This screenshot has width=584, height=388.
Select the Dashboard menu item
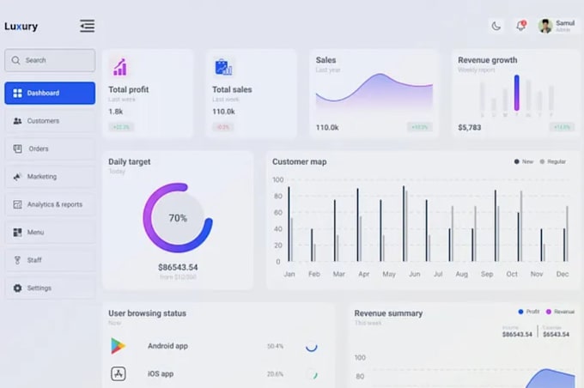[x=50, y=93]
